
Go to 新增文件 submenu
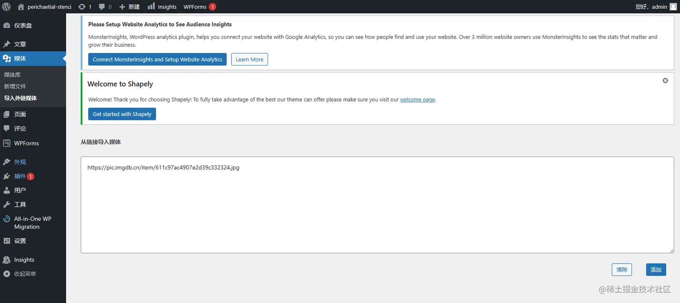(x=15, y=86)
